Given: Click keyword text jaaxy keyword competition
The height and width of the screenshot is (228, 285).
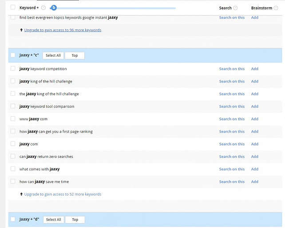Looking at the screenshot, I should [43, 69].
